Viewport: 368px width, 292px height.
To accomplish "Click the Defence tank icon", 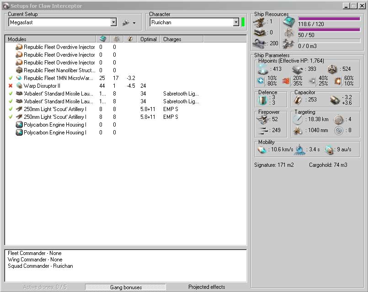I will click(x=263, y=101).
